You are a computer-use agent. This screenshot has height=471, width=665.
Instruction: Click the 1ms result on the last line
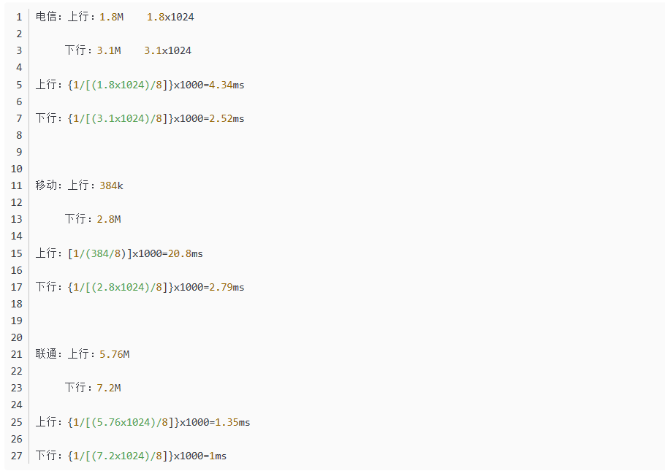click(x=218, y=456)
